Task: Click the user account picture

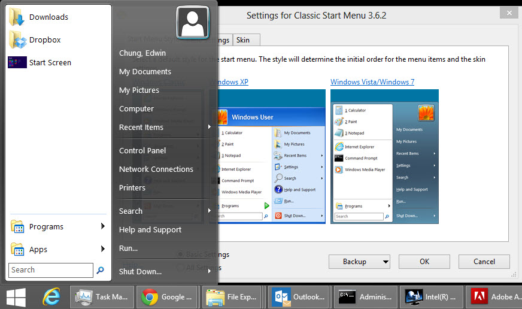Action: pyautogui.click(x=193, y=22)
